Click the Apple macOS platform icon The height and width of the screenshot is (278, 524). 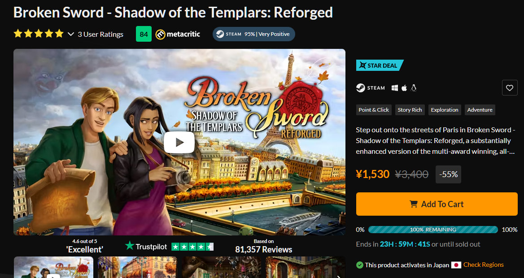tap(404, 88)
